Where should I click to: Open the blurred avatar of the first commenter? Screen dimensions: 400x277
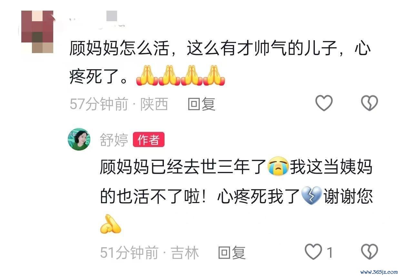click(37, 32)
